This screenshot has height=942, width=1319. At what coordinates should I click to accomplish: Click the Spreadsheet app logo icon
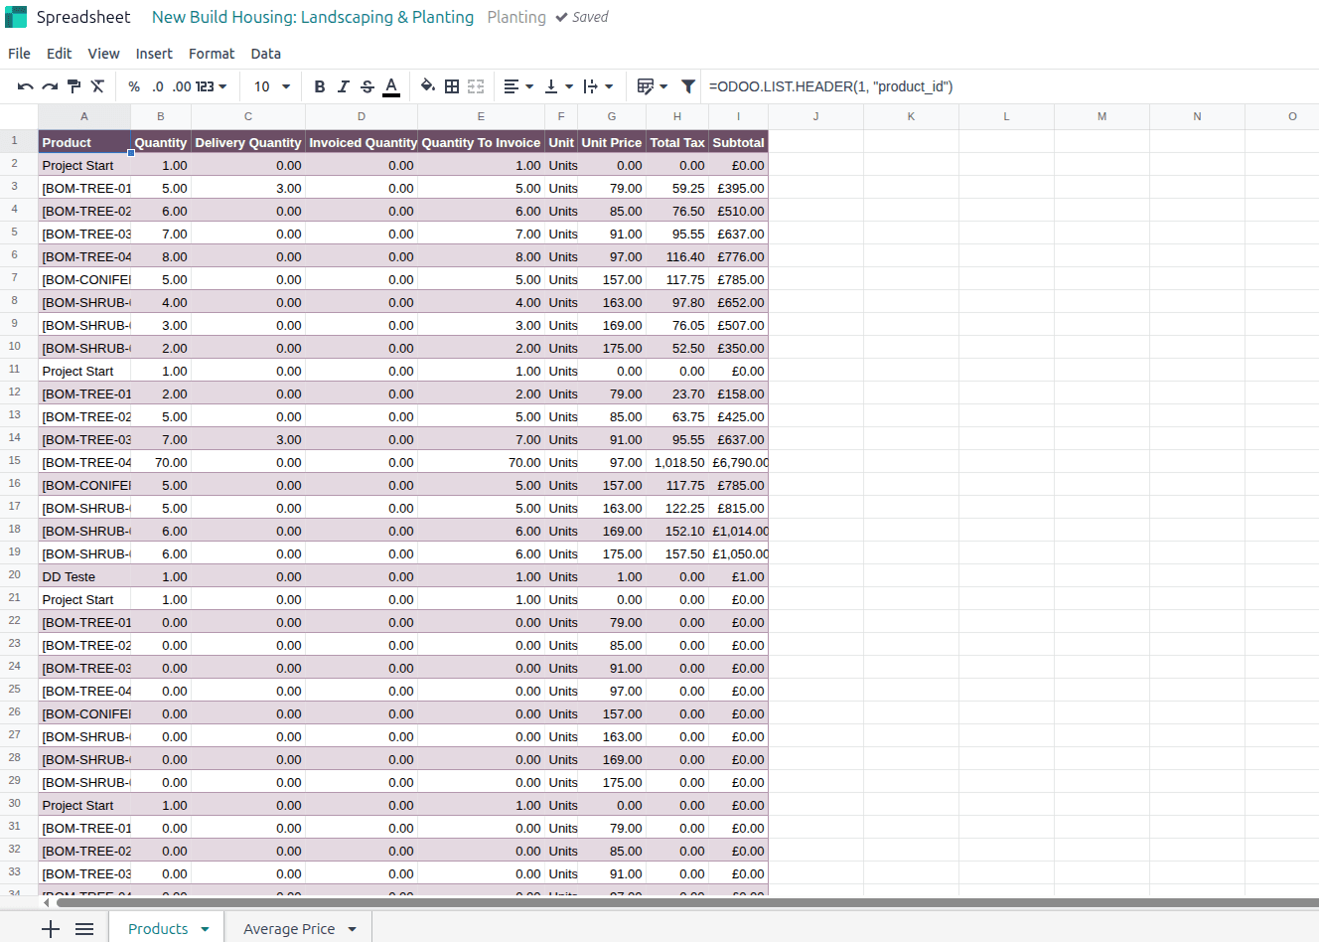(x=16, y=17)
